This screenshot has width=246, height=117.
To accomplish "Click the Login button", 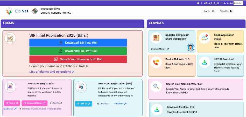I will (x=209, y=11).
